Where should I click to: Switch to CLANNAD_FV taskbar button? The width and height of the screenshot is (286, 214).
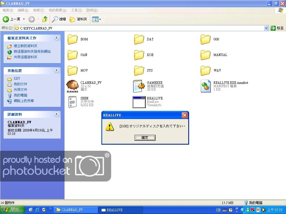tap(76, 210)
